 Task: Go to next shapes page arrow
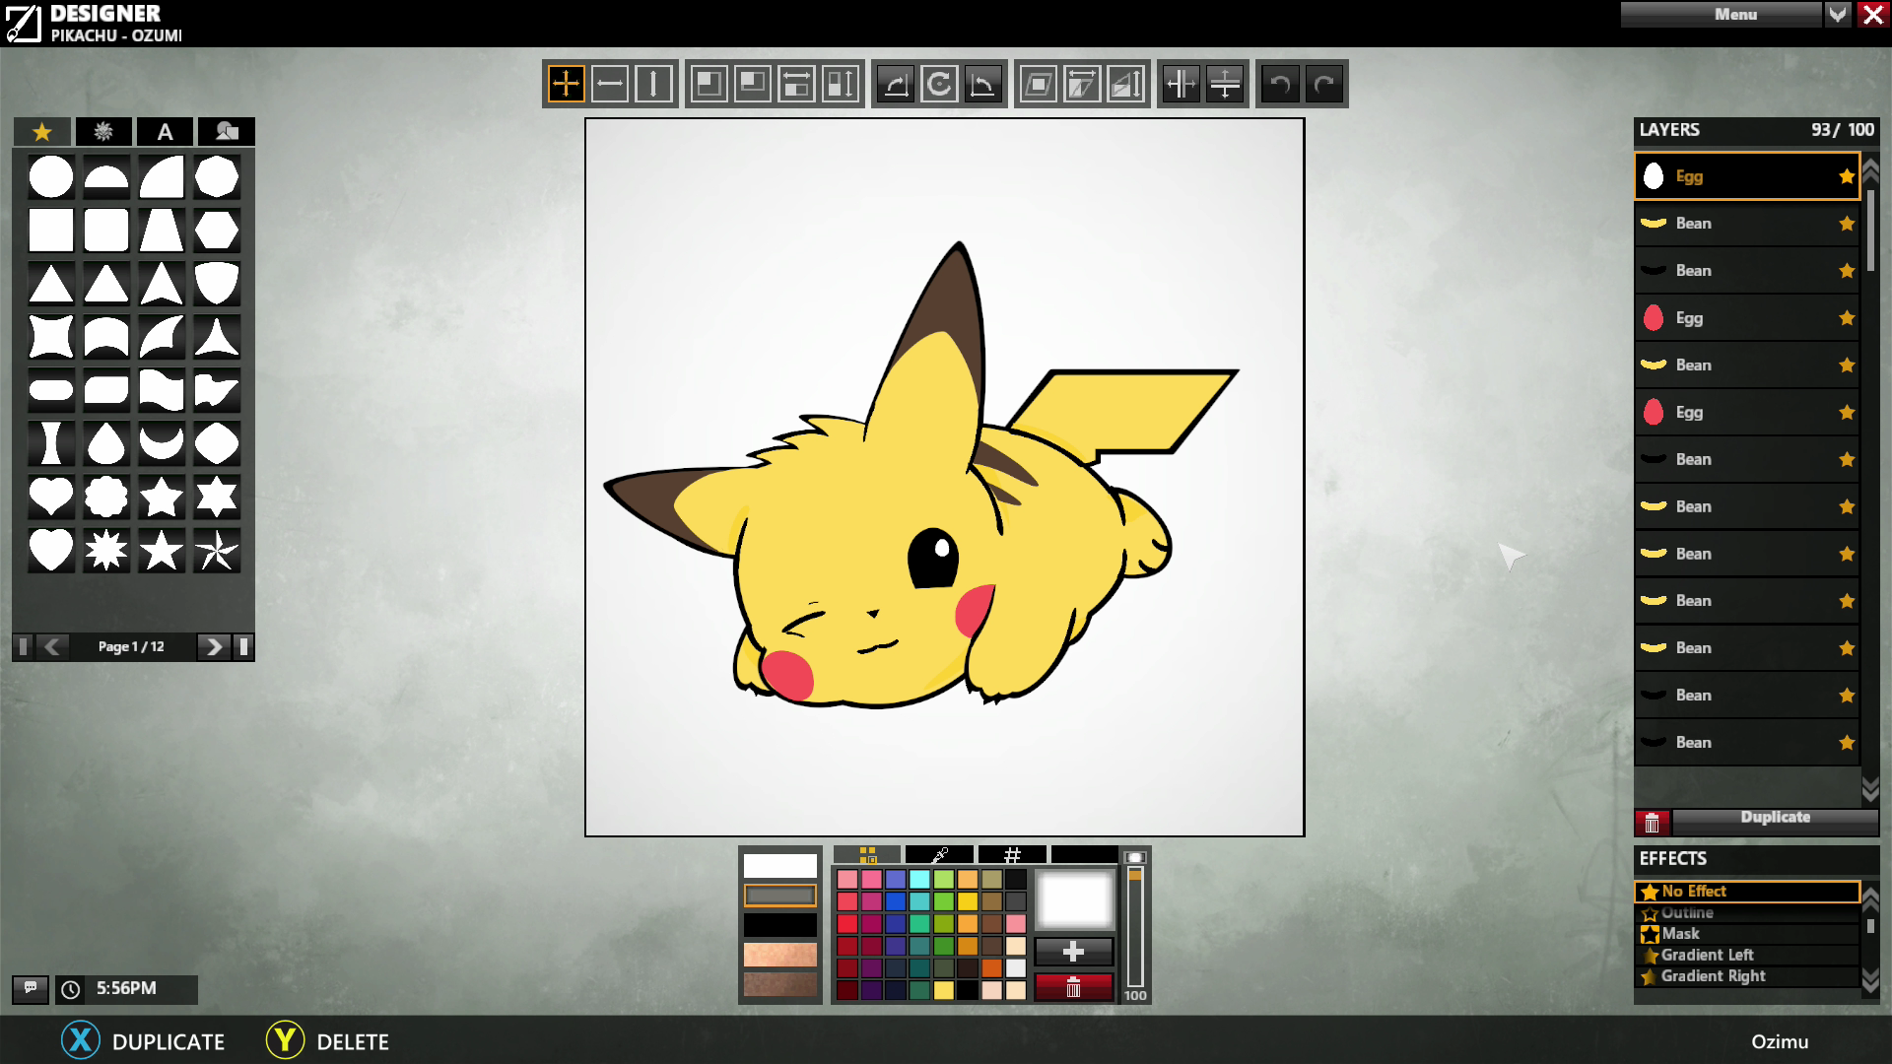click(x=212, y=646)
